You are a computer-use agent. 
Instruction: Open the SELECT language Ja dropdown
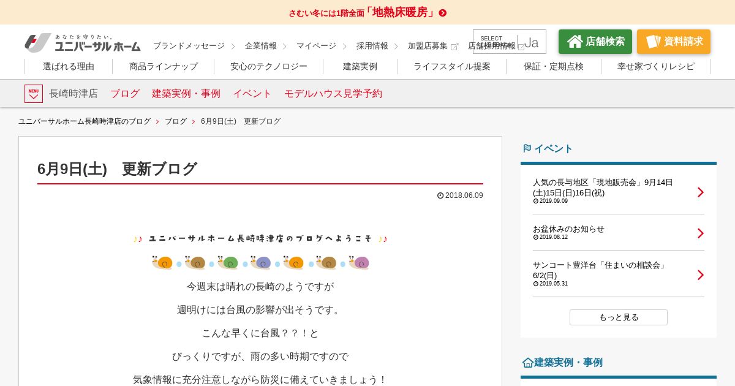(x=510, y=42)
